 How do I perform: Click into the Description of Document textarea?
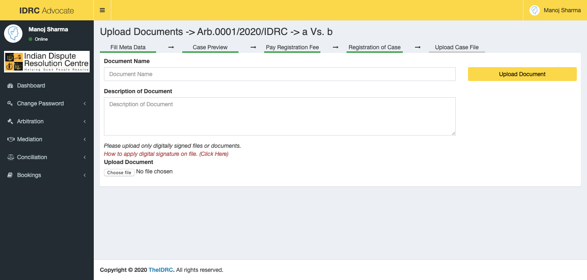point(280,116)
